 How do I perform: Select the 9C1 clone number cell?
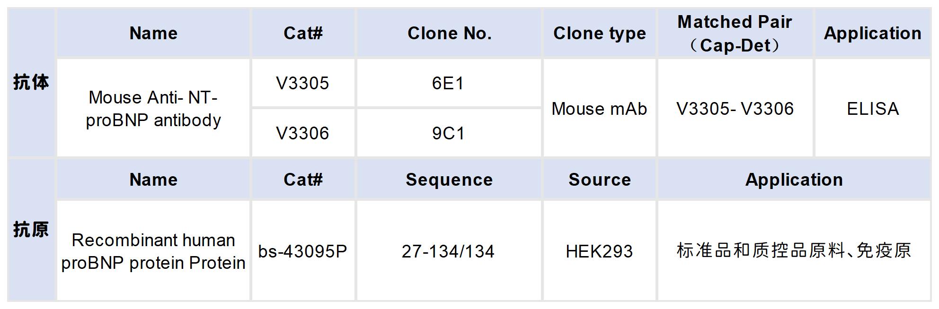point(448,133)
